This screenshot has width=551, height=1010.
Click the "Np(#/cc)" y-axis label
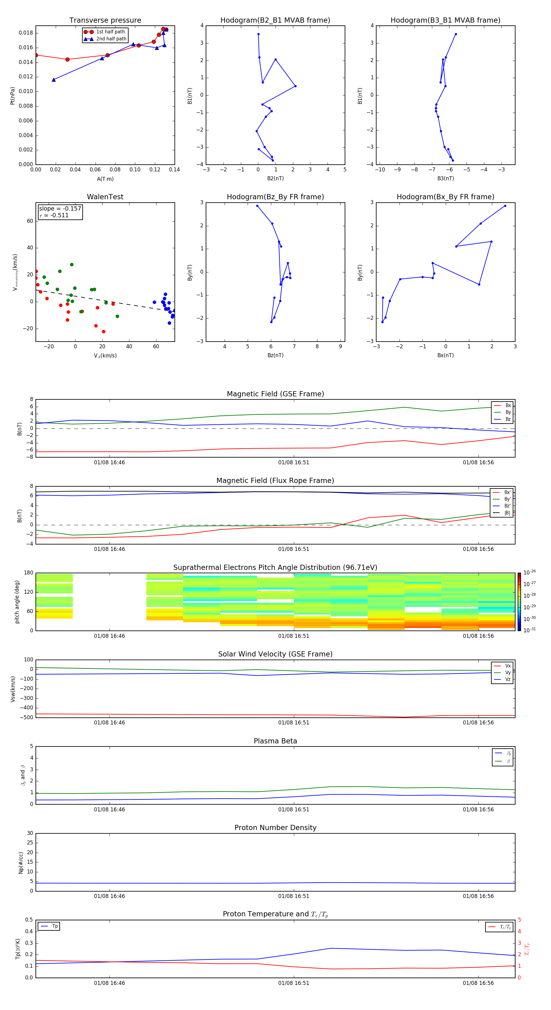[x=21, y=862]
